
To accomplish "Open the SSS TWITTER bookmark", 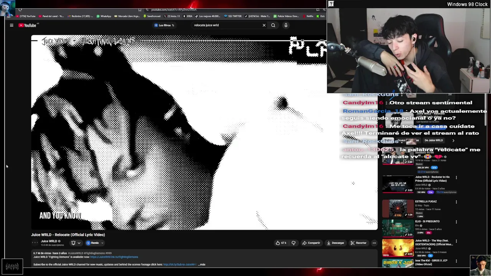I will tap(233, 16).
